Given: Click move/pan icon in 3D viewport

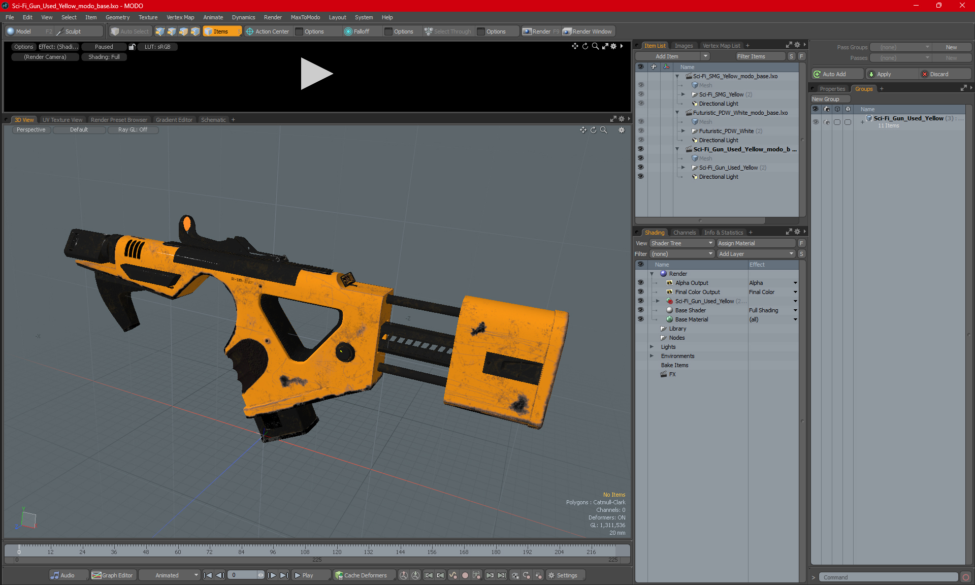Looking at the screenshot, I should 583,130.
